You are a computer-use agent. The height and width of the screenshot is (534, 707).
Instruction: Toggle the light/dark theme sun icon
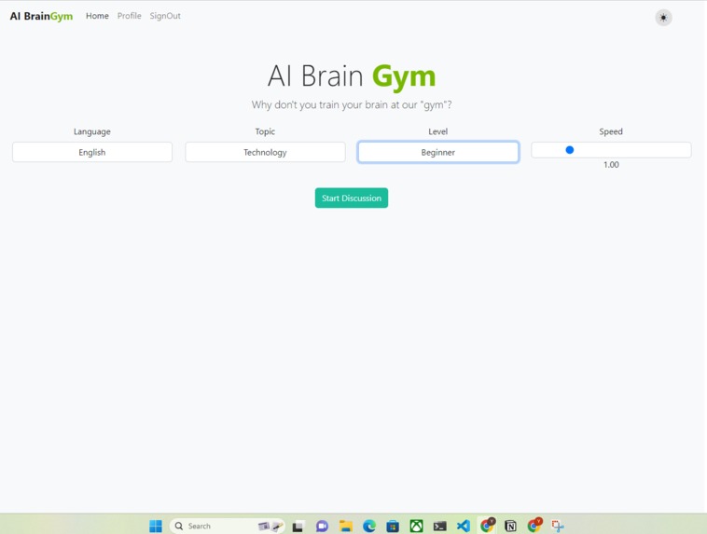(x=663, y=18)
